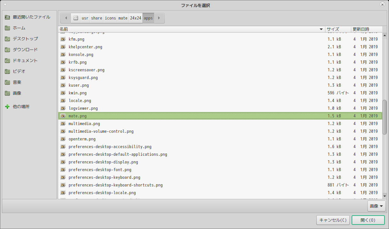Viewport: 389px width, 229px height.
Task: Navigate to the 24x24 path segment
Action: coord(136,18)
